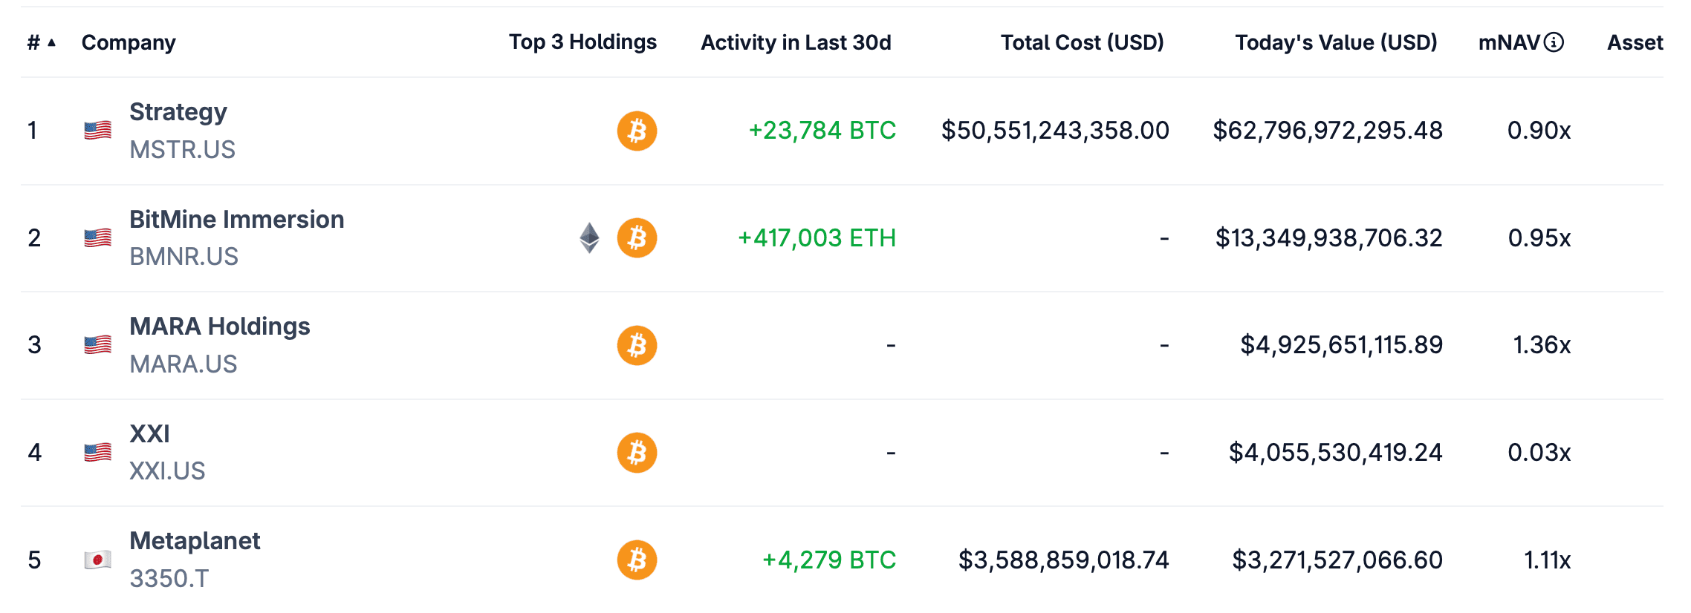Open the Strategy company link
The width and height of the screenshot is (1691, 613).
[x=178, y=112]
